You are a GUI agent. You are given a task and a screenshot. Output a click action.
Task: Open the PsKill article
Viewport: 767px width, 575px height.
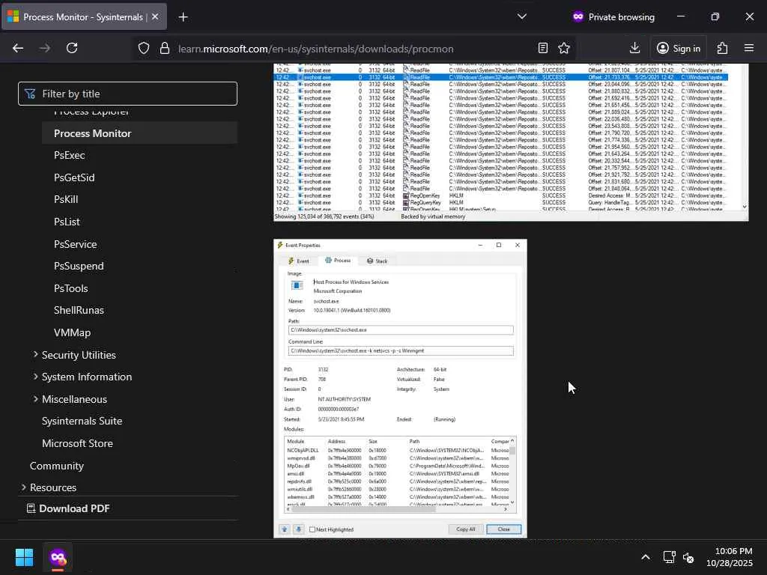tap(66, 199)
